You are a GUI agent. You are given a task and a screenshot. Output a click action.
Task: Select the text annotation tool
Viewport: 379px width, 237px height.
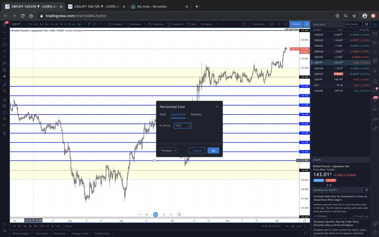pyautogui.click(x=5, y=57)
